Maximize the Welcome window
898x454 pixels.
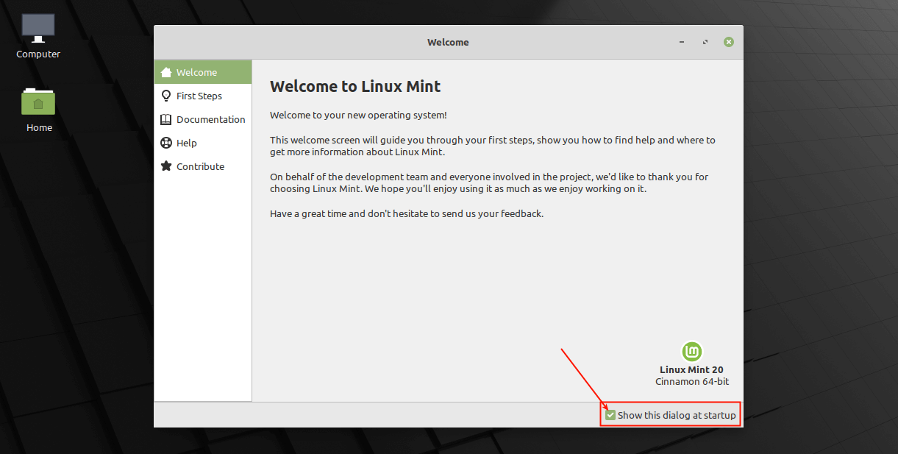tap(705, 42)
